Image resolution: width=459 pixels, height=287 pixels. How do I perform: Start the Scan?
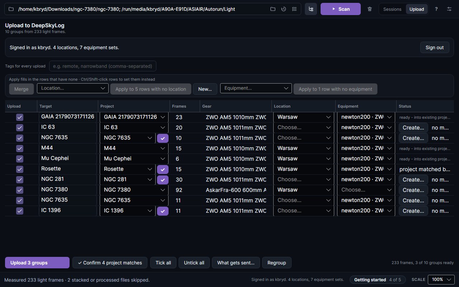(x=341, y=9)
